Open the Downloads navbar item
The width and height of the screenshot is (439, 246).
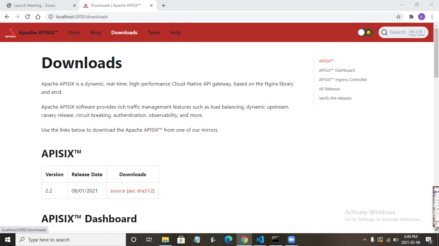click(124, 32)
